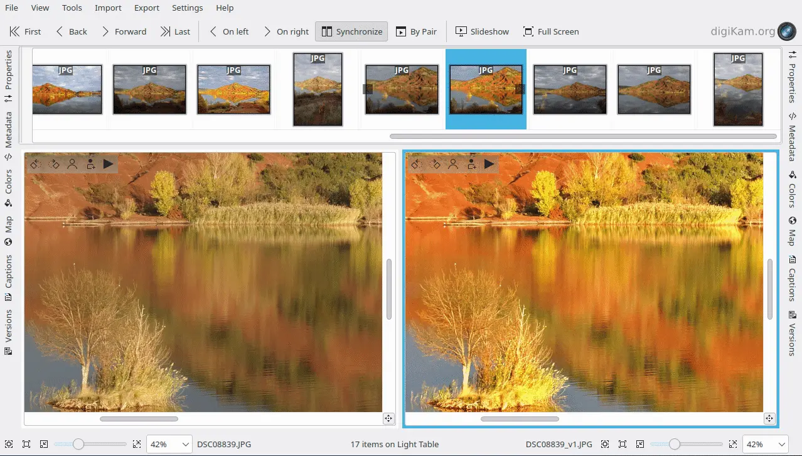This screenshot has width=802, height=456.
Task: Click rotate right icon on right preview
Action: coord(434,164)
